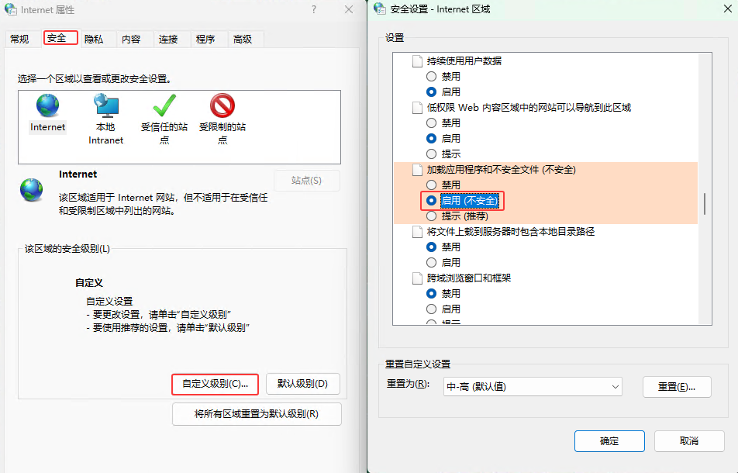This screenshot has width=738, height=473.
Task: Click the settings list scrollbar thumb
Action: [x=705, y=204]
